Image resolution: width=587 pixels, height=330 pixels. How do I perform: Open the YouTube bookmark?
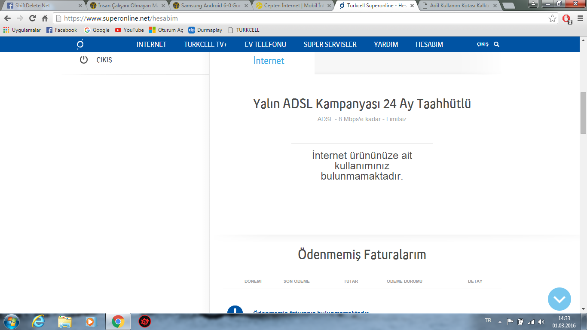(x=129, y=30)
